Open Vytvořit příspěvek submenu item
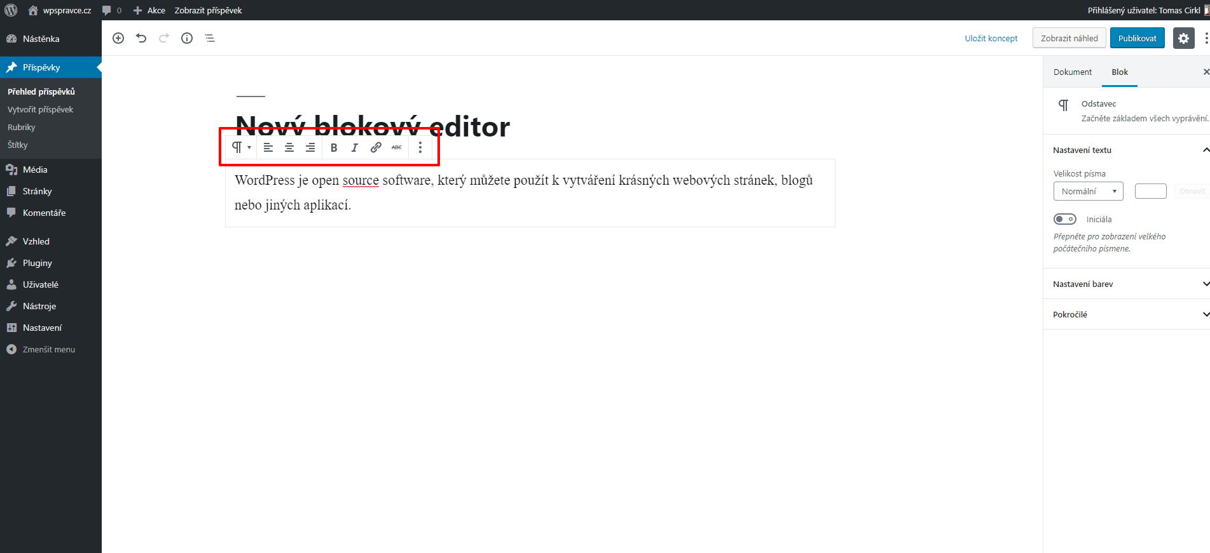1210x553 pixels. click(x=41, y=109)
